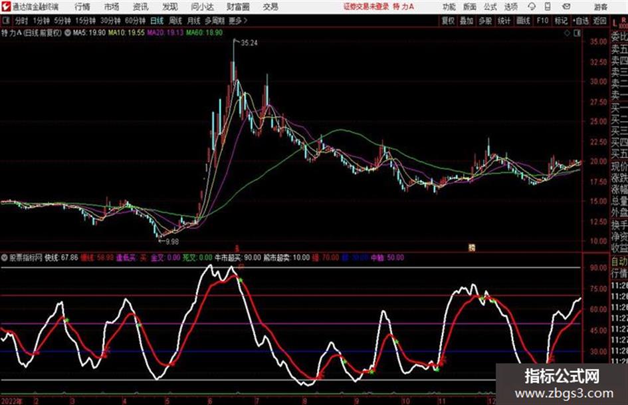Switch to the 60分钟 period tab

pos(135,21)
